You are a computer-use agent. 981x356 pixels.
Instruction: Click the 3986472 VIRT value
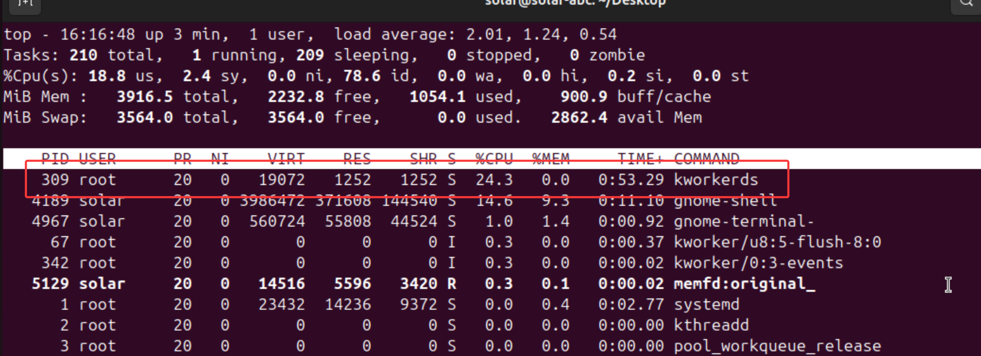point(272,200)
